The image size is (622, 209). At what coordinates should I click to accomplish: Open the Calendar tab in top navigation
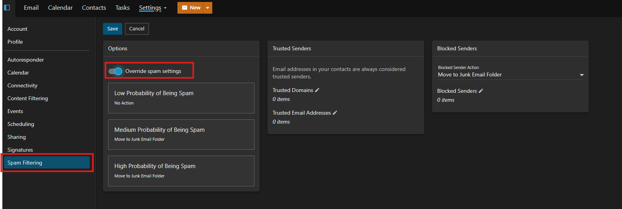click(x=60, y=8)
